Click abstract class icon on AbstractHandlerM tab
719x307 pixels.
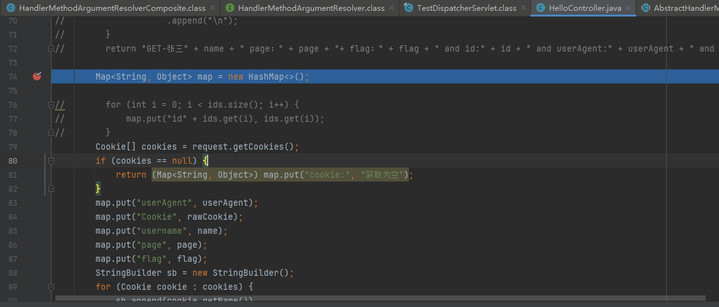coord(646,8)
